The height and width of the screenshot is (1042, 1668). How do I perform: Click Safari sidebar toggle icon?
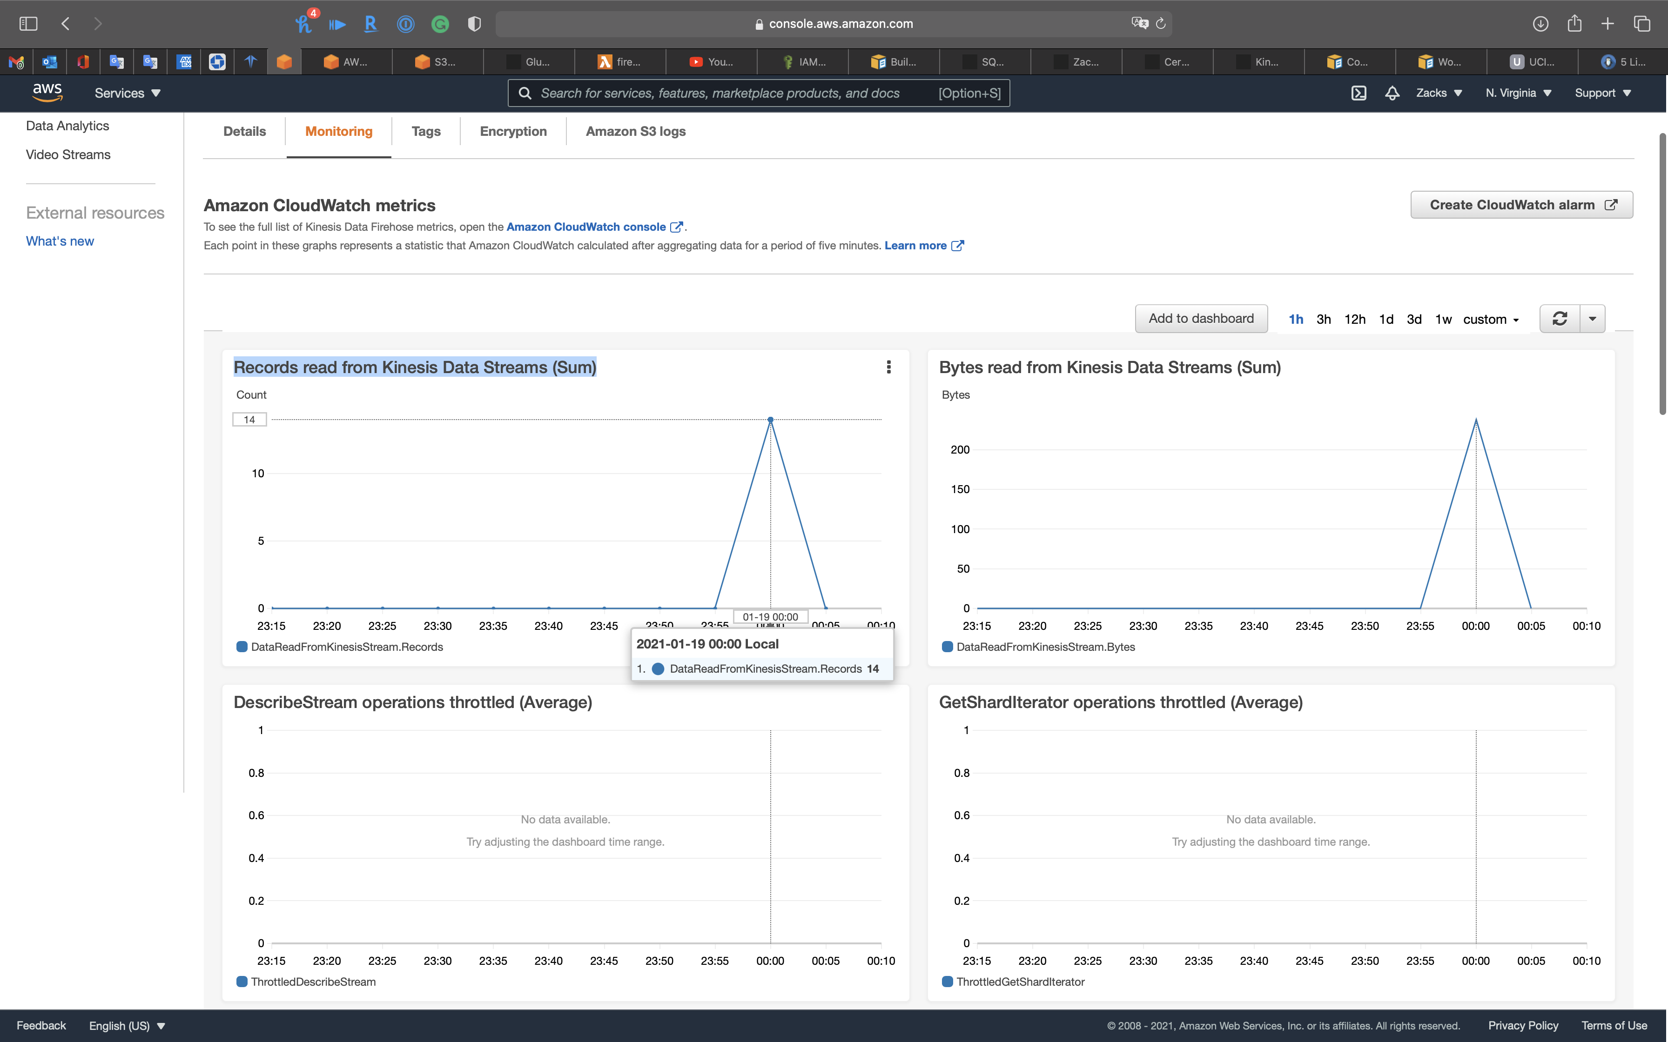[28, 24]
